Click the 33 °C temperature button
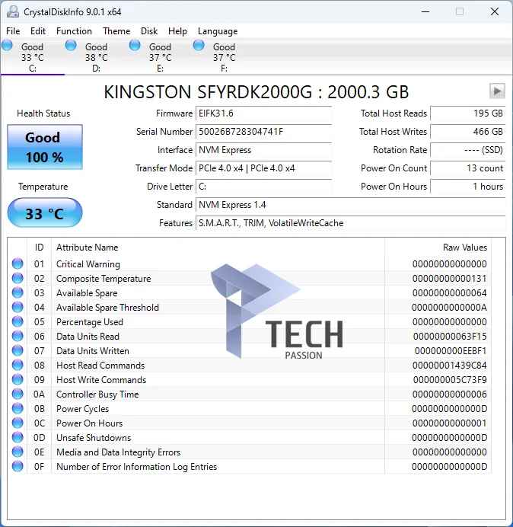513x527 pixels. [x=45, y=213]
